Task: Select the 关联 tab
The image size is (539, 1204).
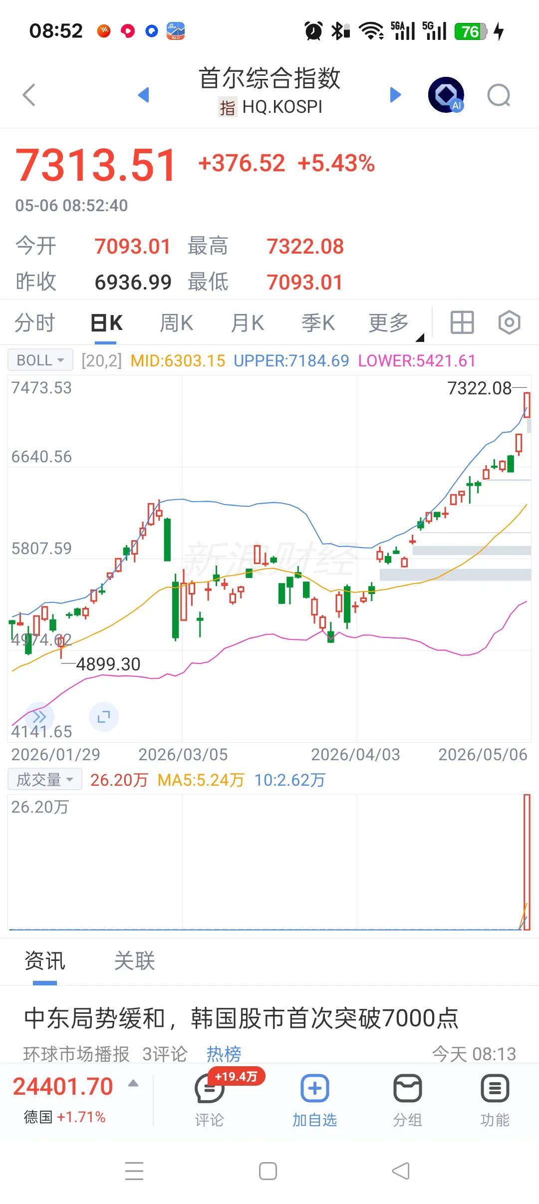Action: pos(134,960)
